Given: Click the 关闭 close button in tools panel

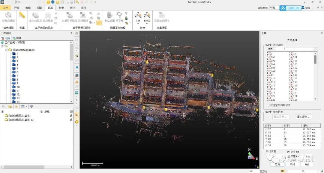Looking at the screenshot, I should (x=292, y=164).
